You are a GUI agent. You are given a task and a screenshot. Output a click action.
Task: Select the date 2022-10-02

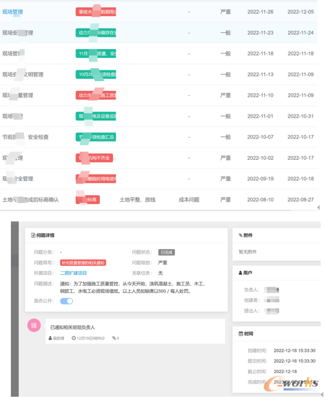click(x=261, y=158)
